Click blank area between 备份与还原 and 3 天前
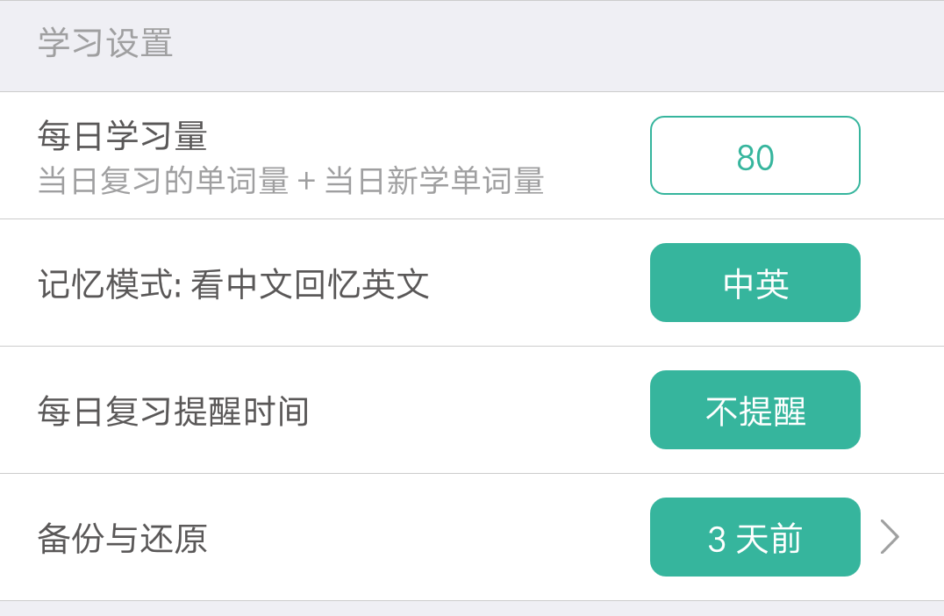This screenshot has height=616, width=944. [x=429, y=536]
